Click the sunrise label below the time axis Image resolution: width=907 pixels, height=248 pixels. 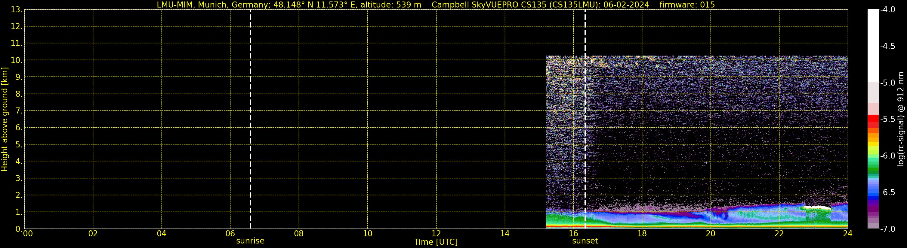pos(250,241)
